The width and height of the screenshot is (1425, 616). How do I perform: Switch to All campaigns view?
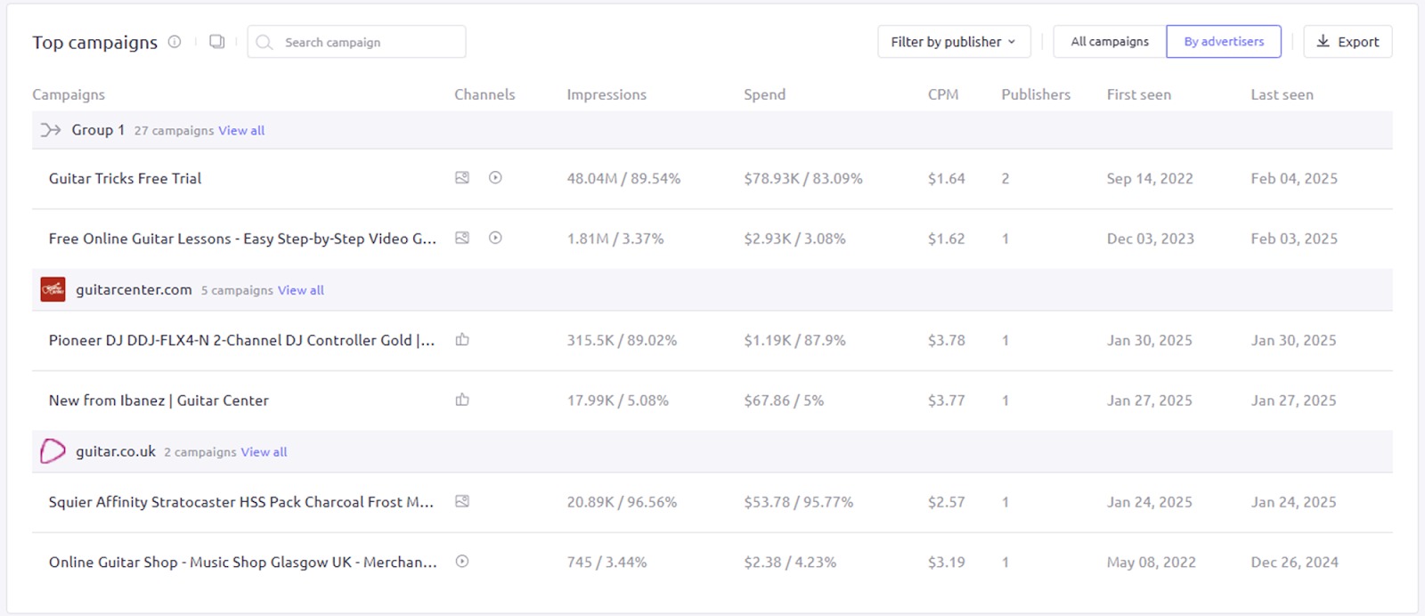coord(1109,42)
